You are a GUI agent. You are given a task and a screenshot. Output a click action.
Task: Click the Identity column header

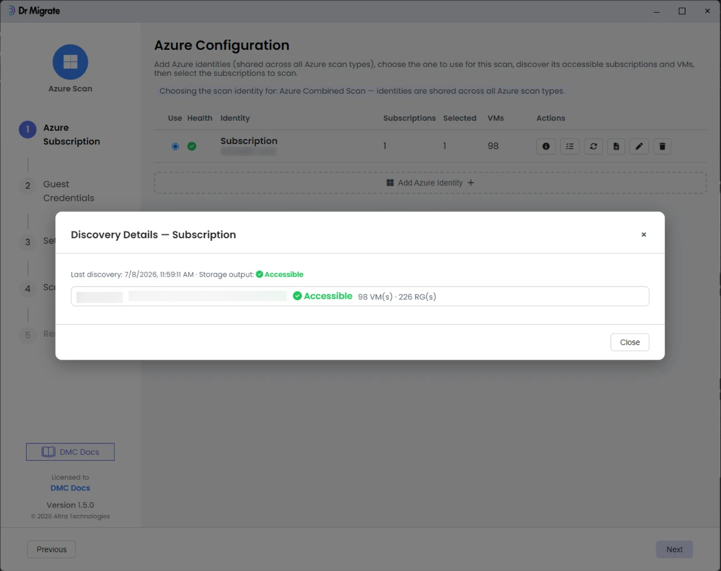[x=235, y=118]
